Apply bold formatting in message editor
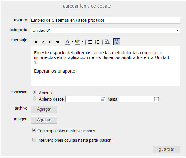The width and height of the screenshot is (186, 158). 36,42
